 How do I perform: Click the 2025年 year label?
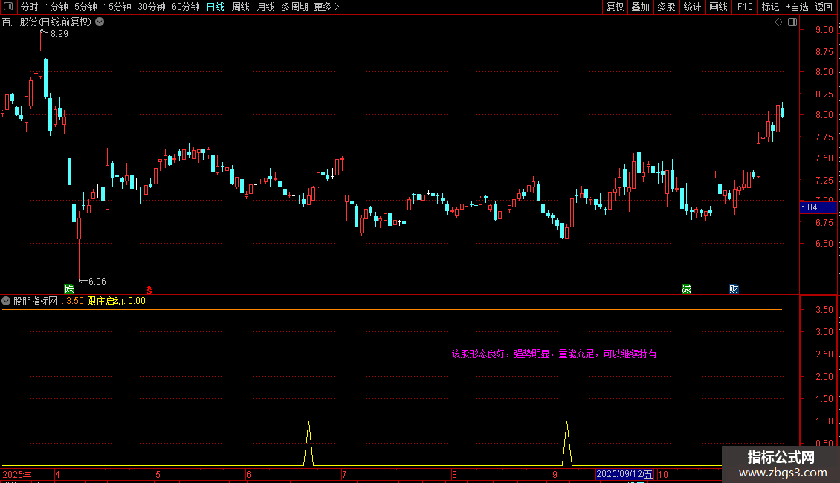pyautogui.click(x=17, y=474)
